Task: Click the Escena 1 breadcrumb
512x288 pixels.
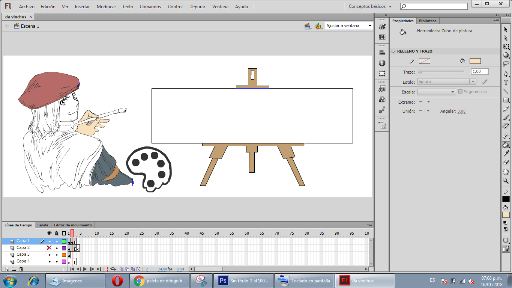Action: point(30,26)
